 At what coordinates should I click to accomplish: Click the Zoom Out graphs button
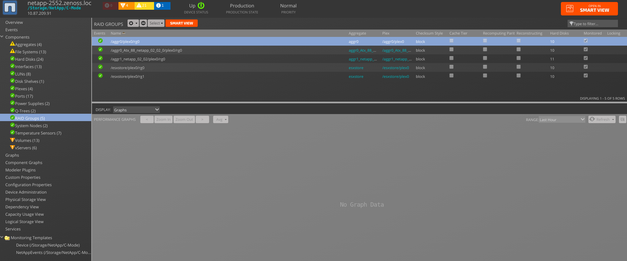coord(184,119)
